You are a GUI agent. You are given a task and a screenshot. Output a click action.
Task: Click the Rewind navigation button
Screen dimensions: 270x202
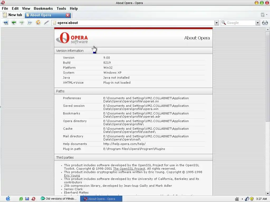click(6, 23)
